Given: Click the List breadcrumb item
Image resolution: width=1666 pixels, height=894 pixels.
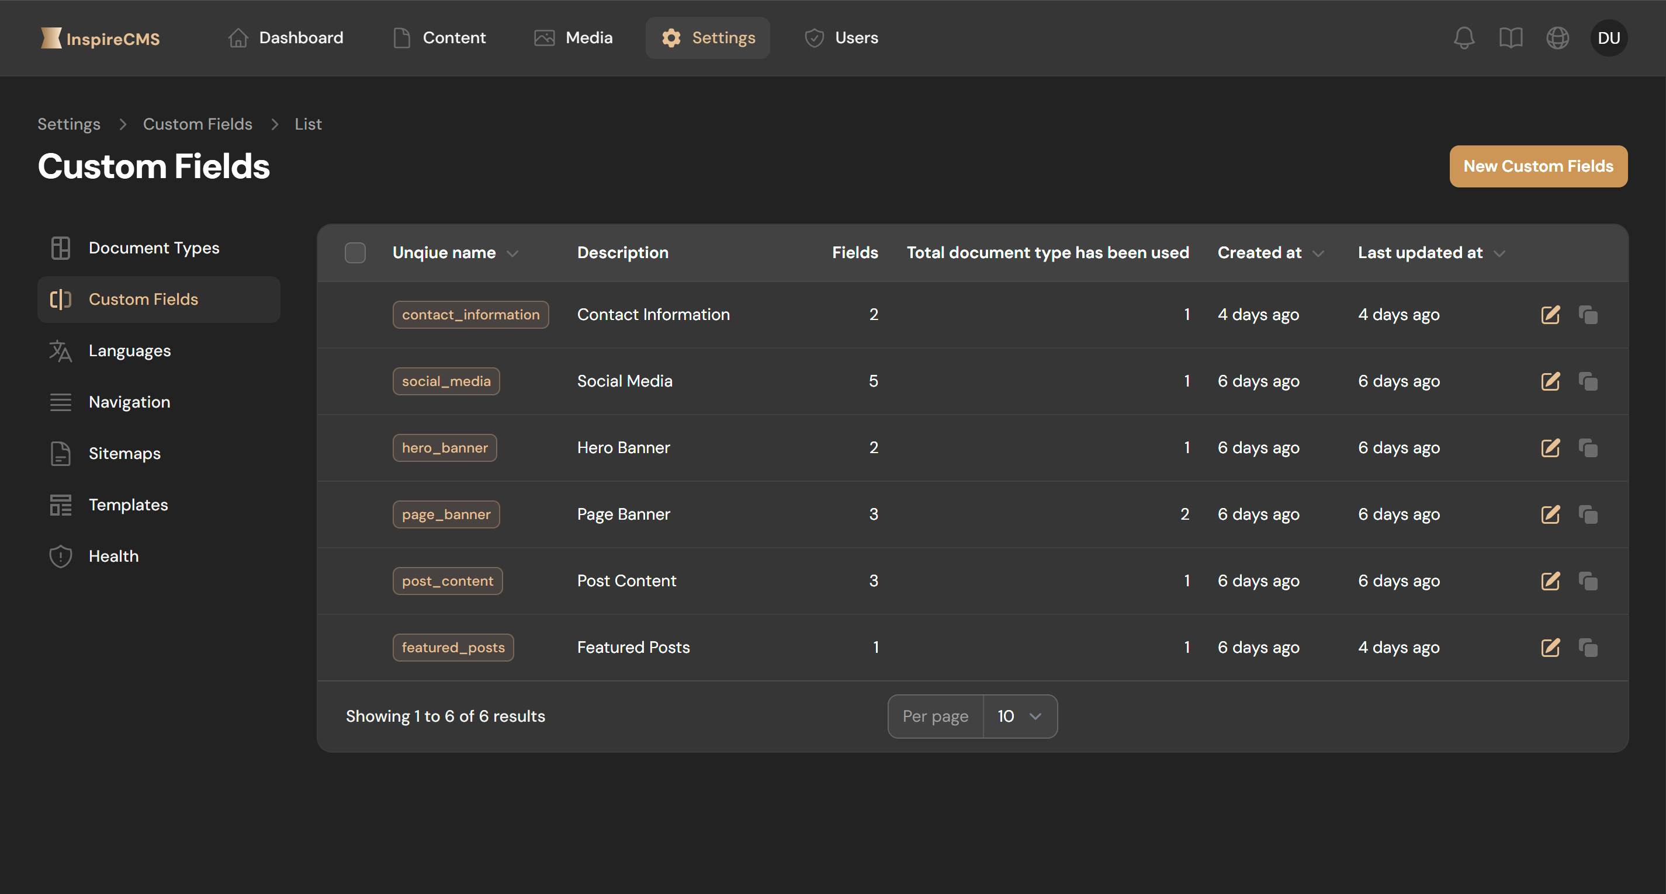Looking at the screenshot, I should [x=308, y=124].
